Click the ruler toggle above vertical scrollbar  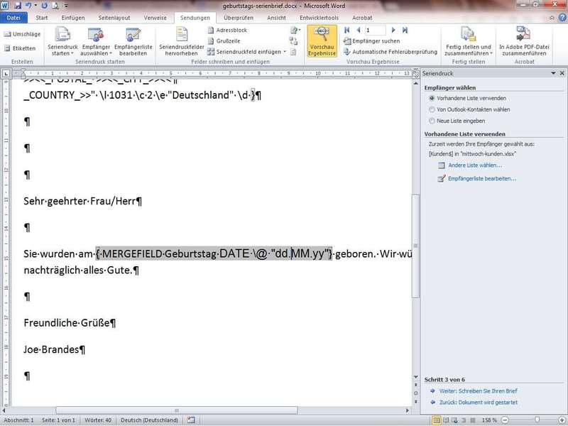(415, 74)
